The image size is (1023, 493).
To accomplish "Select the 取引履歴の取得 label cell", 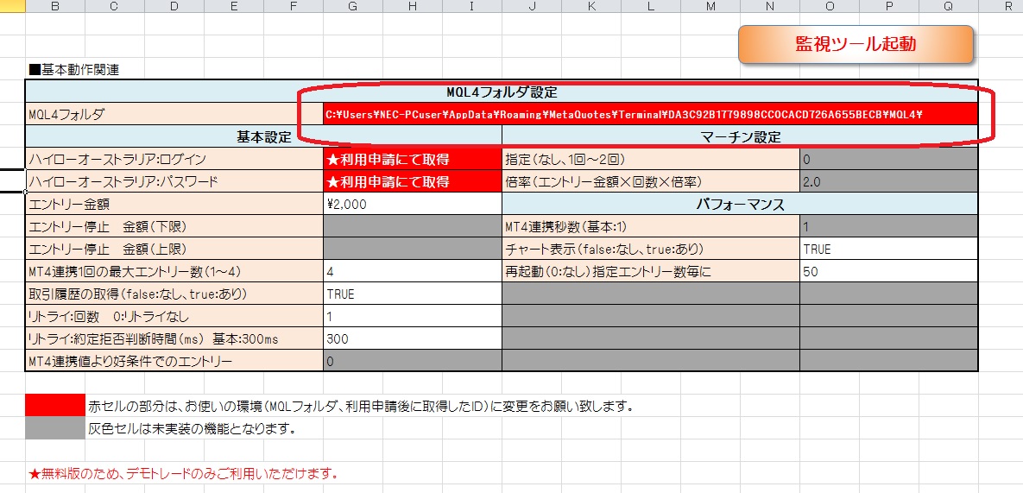I will (174, 294).
